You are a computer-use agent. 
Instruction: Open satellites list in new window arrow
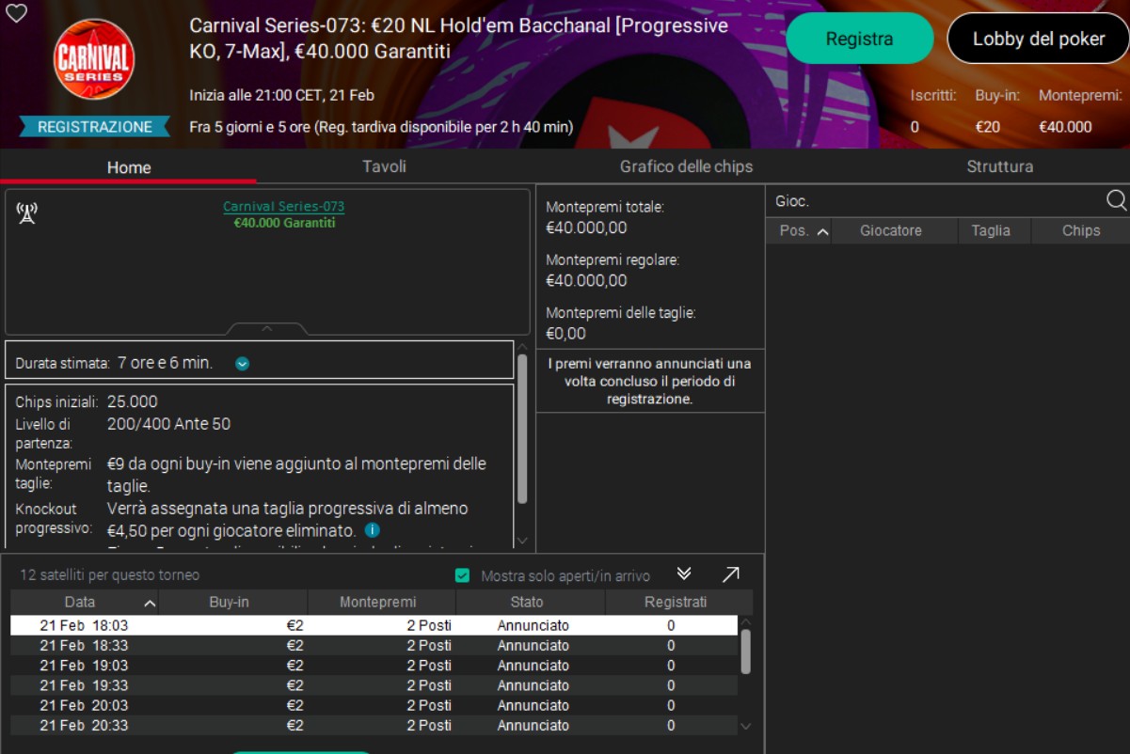730,574
